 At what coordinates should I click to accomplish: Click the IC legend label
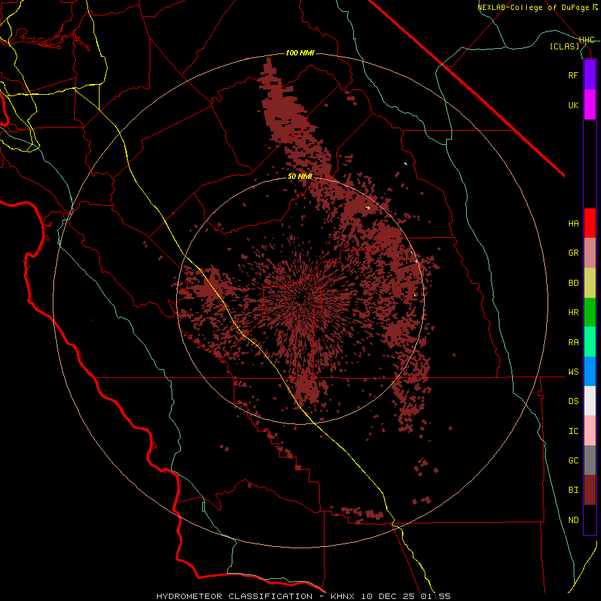(574, 431)
